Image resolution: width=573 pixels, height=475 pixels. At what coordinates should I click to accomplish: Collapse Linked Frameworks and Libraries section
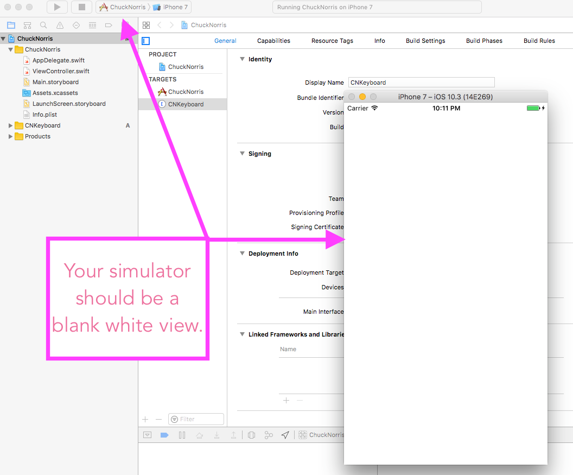click(242, 334)
